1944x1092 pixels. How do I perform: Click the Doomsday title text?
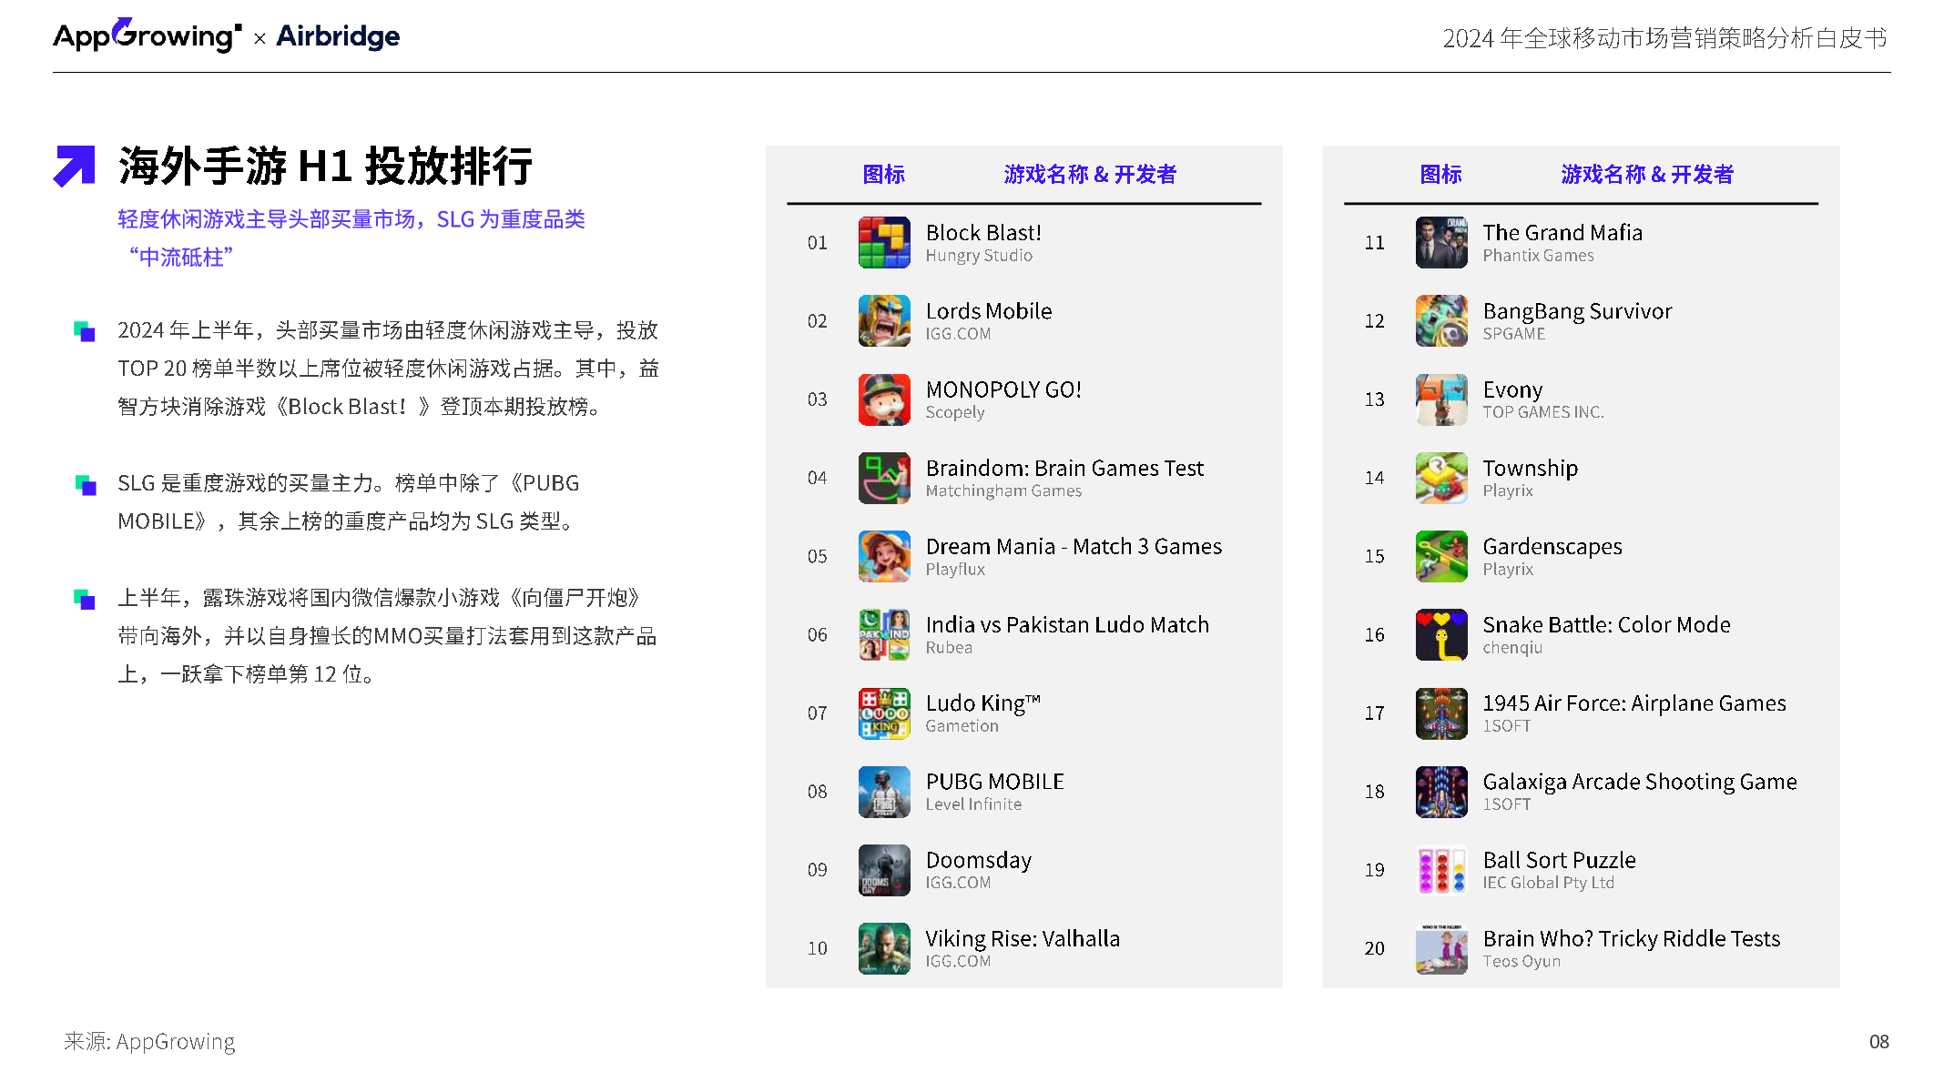click(x=979, y=860)
